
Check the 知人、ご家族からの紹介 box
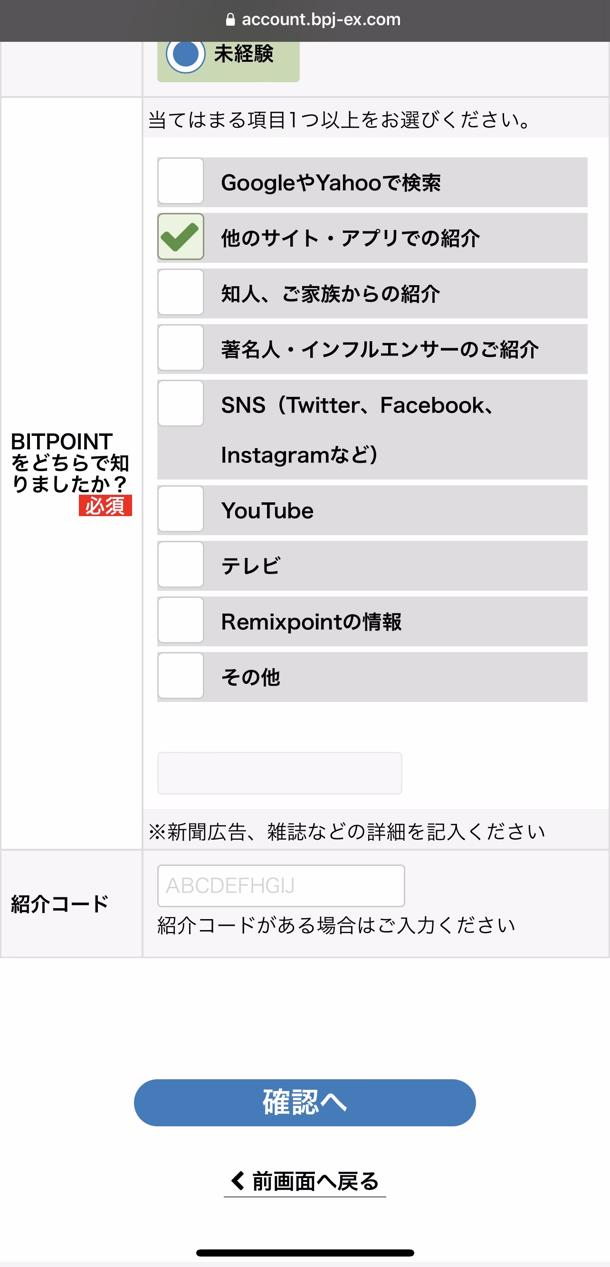pos(181,292)
